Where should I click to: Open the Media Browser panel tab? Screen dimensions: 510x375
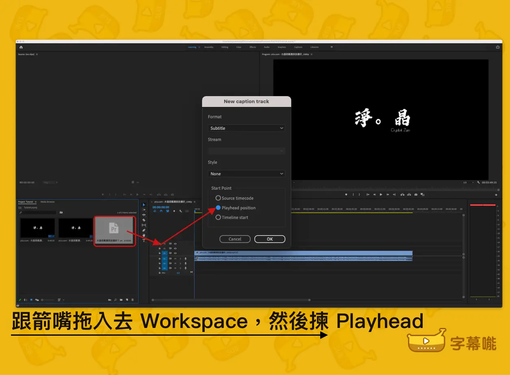48,201
